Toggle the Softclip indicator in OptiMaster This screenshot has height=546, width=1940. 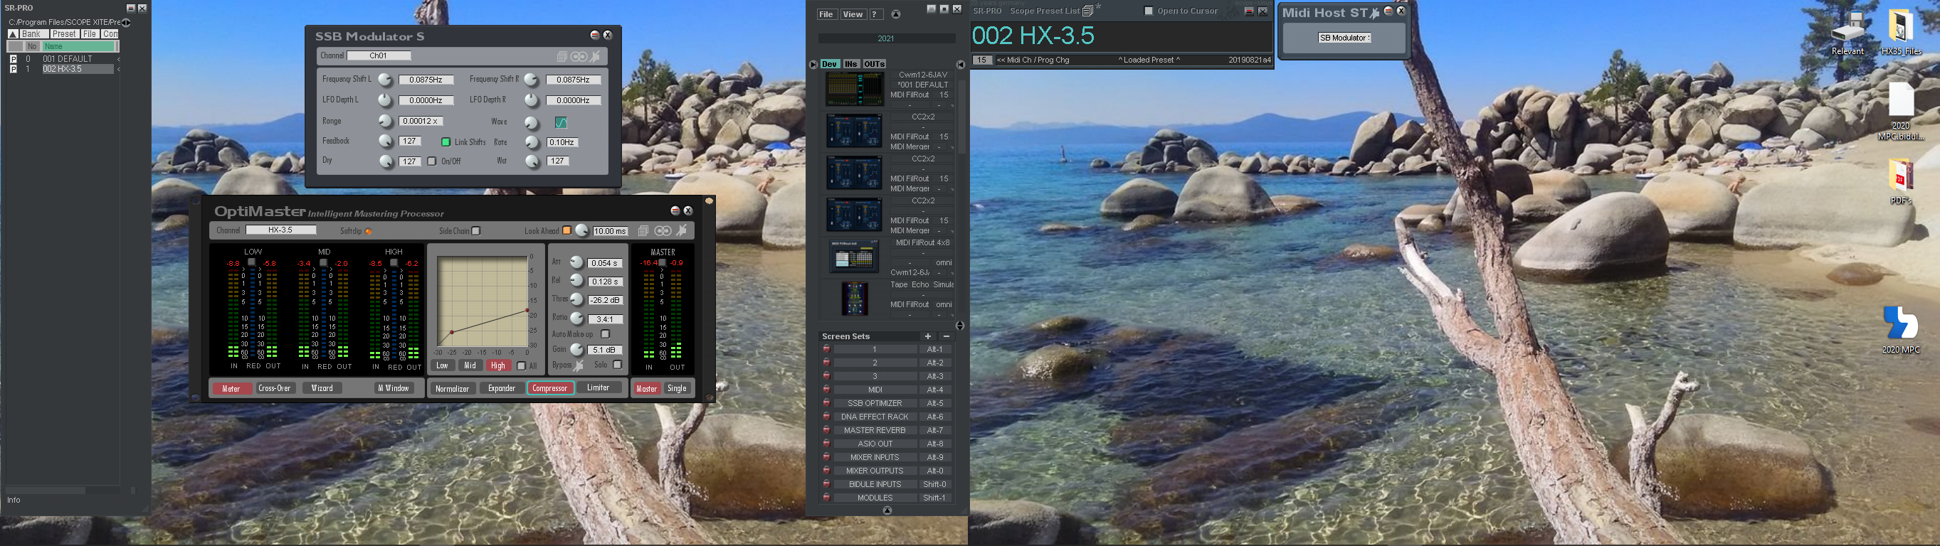[368, 232]
